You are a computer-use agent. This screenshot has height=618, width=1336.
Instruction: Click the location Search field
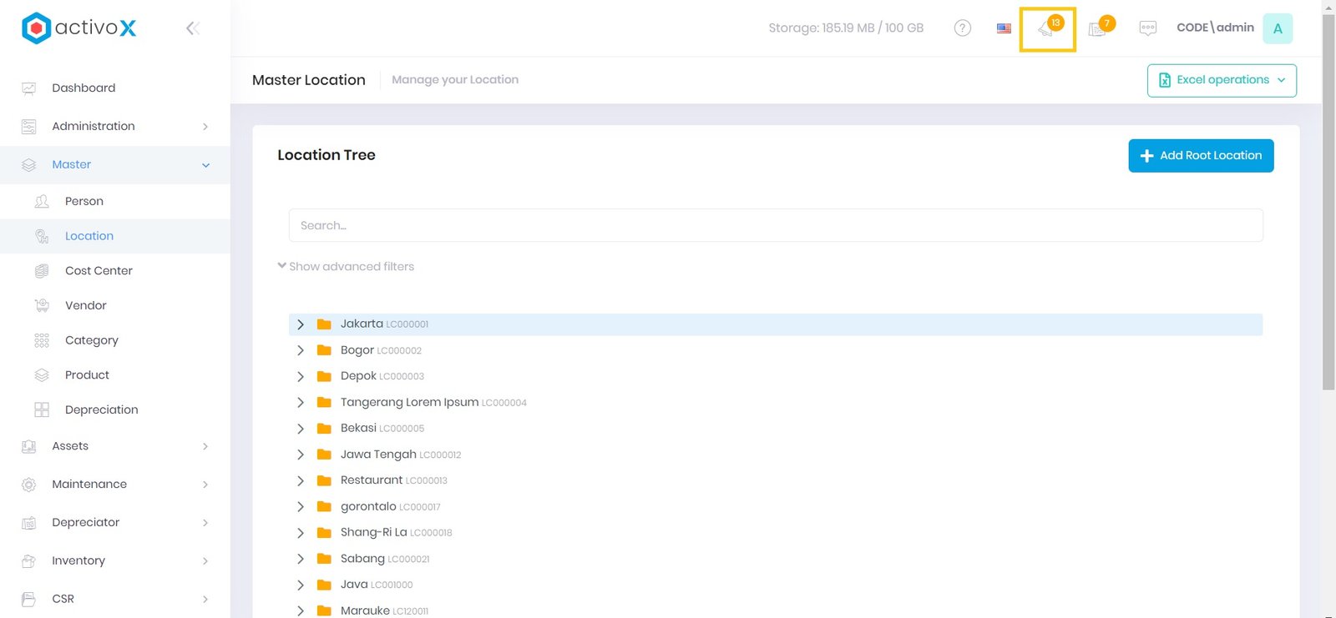[775, 226]
